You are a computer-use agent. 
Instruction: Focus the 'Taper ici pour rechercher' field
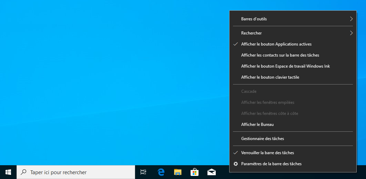point(76,172)
